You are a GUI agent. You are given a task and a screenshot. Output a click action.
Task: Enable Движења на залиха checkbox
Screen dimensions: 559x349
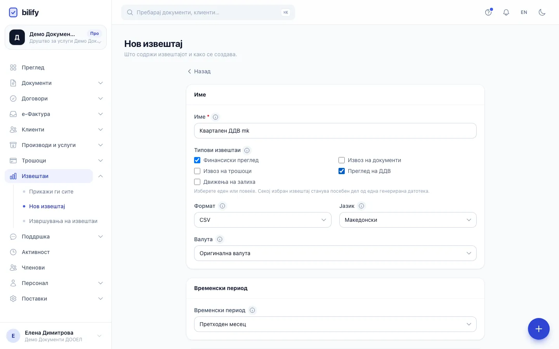(x=197, y=182)
